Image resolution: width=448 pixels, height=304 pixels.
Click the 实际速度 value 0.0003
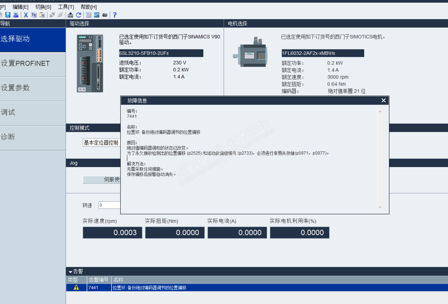tap(112, 233)
